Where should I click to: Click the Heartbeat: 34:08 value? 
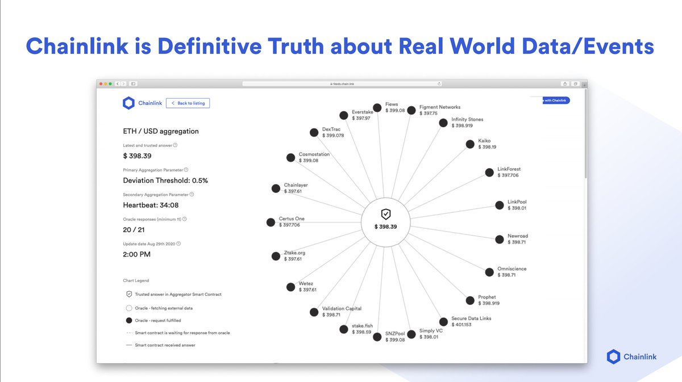click(151, 205)
